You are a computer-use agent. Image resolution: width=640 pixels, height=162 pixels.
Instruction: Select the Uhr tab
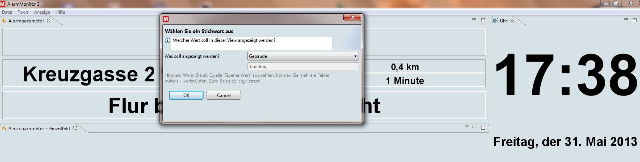point(503,21)
